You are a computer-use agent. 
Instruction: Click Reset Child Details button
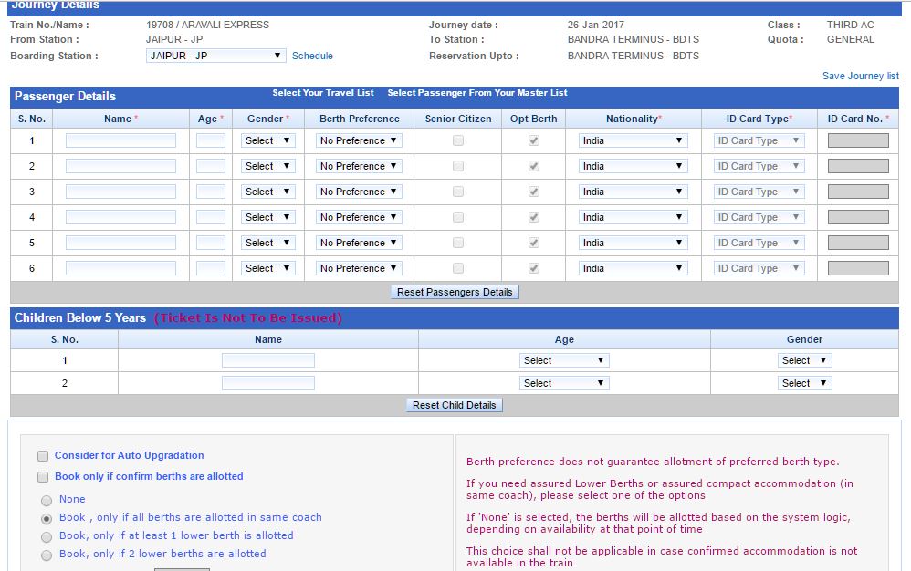[455, 405]
